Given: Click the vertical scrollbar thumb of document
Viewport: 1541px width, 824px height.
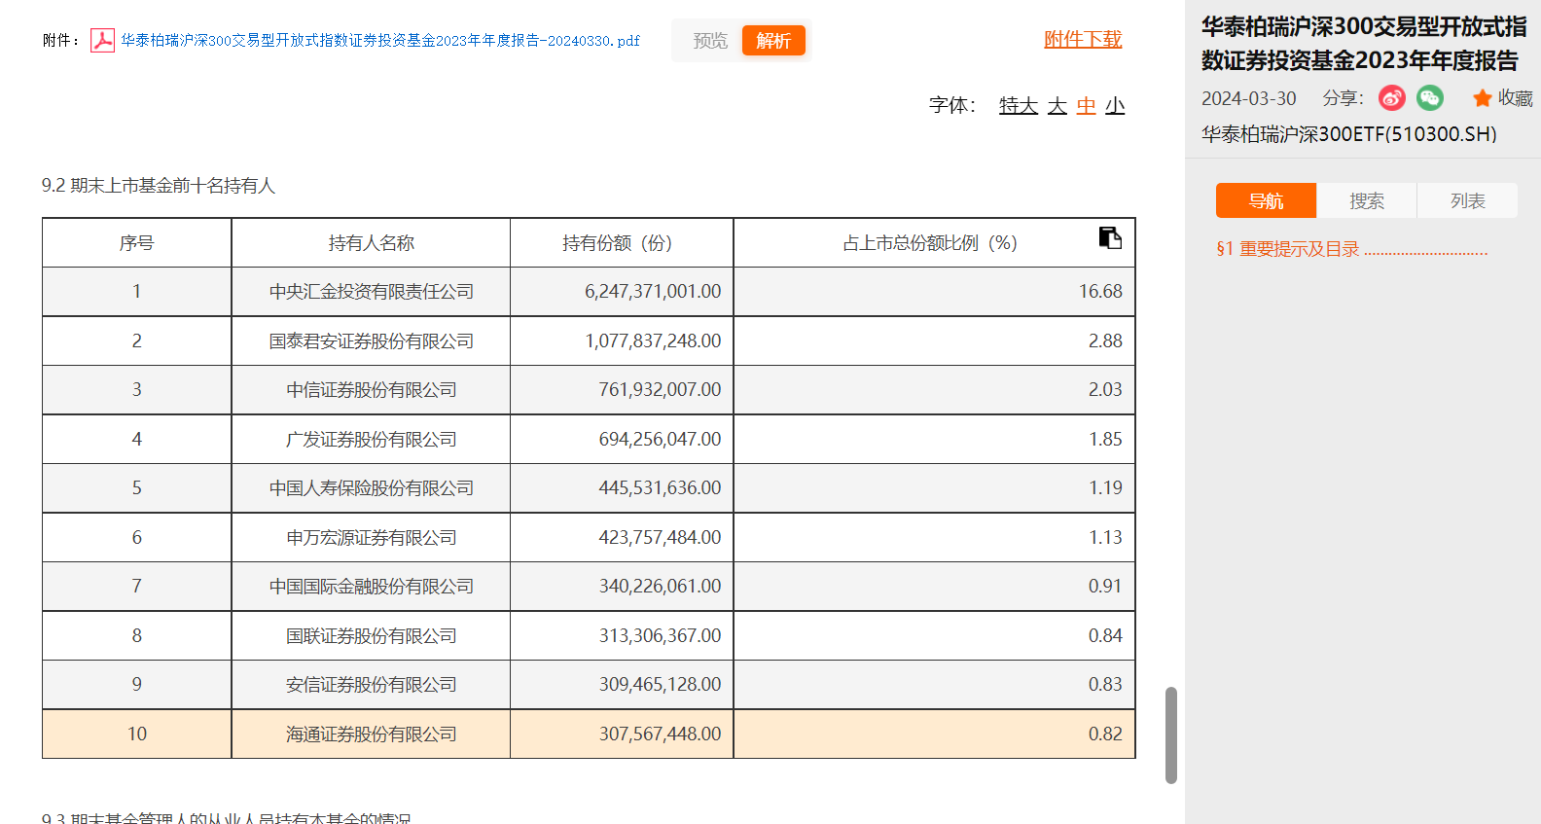Looking at the screenshot, I should pyautogui.click(x=1171, y=734).
